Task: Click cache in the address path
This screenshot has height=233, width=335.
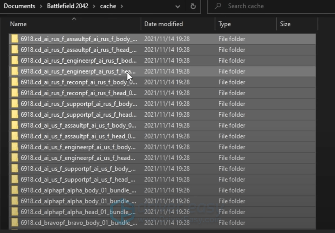Action: point(108,6)
